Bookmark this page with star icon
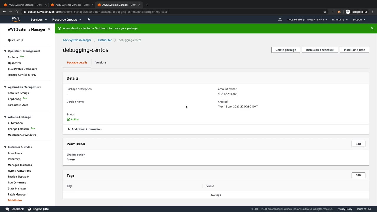 (325, 12)
